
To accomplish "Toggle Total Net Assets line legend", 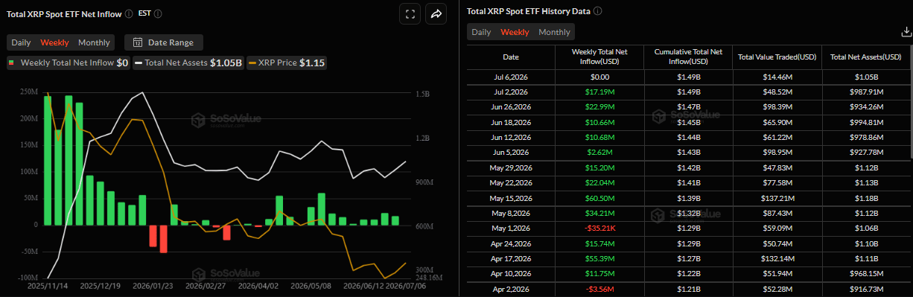I will point(188,63).
